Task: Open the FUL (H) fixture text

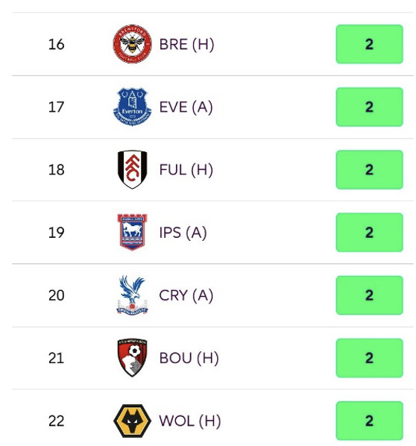Action: tap(186, 170)
